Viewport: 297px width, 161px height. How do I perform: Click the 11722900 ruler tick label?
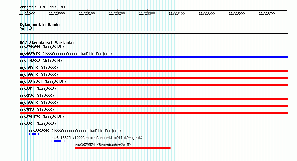pyautogui.click(x=27, y=13)
